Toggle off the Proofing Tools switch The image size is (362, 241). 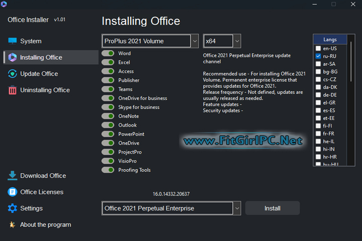(108, 170)
